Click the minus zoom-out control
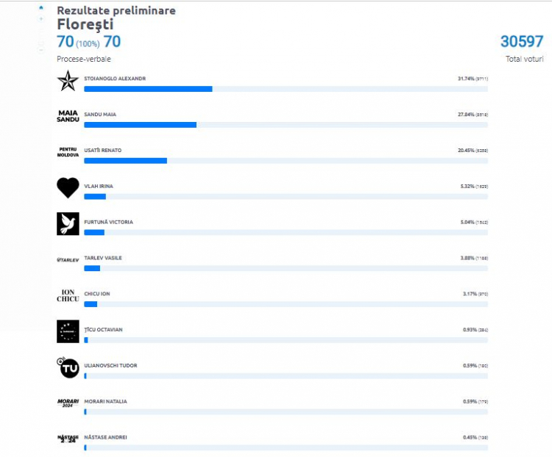Screen dimensions: 552x457 (41, 50)
